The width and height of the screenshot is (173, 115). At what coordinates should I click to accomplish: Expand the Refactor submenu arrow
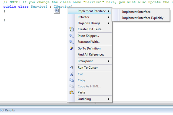point(109,17)
